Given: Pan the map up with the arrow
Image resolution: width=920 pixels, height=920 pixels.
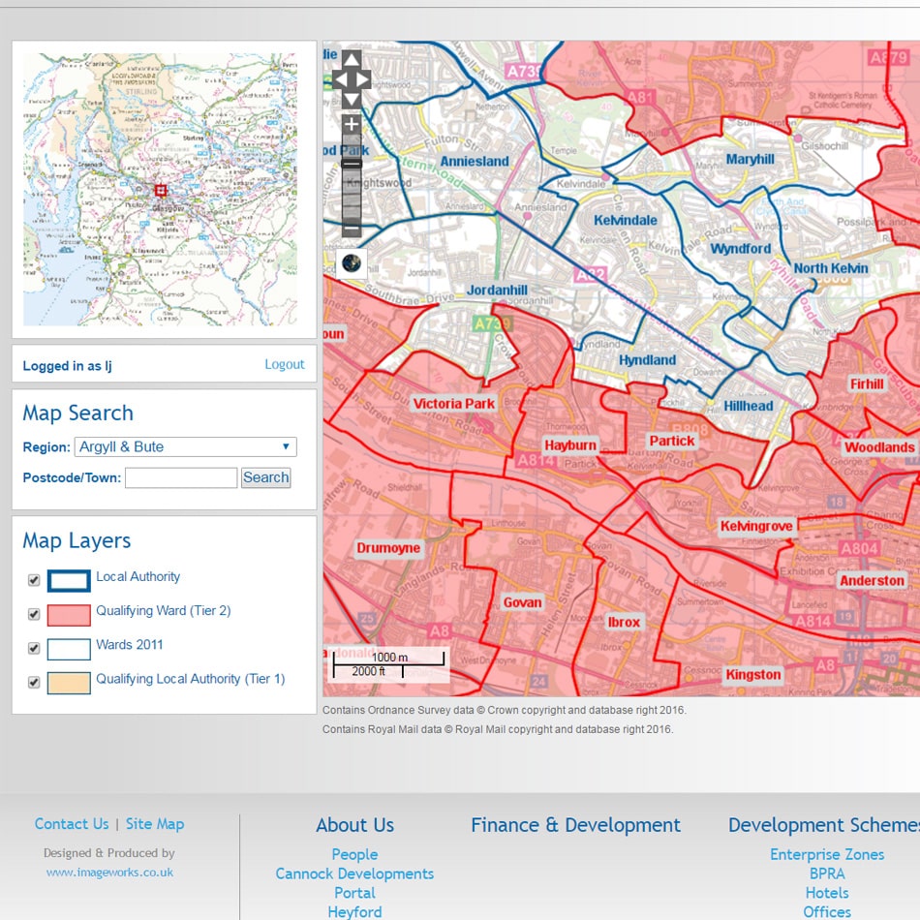Looking at the screenshot, I should click(x=352, y=60).
